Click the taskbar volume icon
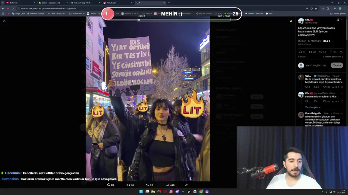 pos(334,192)
